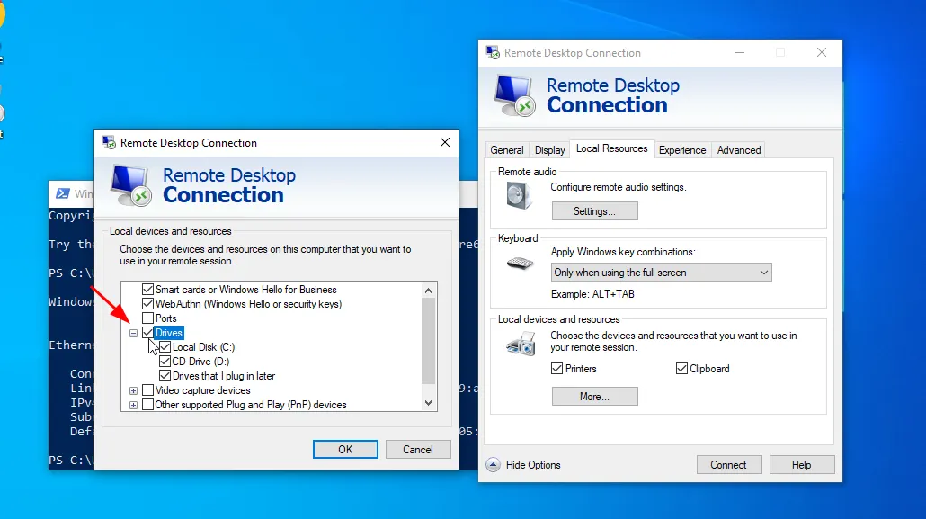Click the large Remote Desktop Connection logo in main window
926x519 pixels.
(x=515, y=94)
